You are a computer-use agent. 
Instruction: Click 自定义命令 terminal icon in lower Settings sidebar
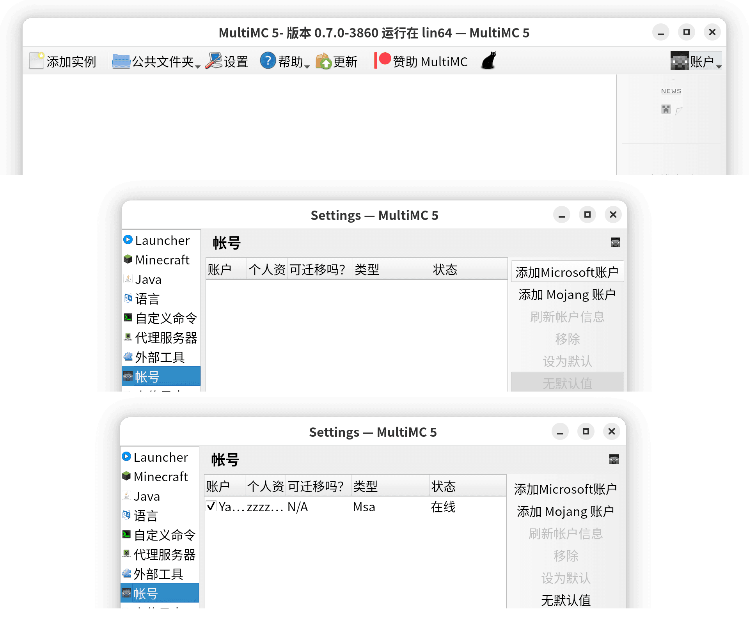click(126, 534)
